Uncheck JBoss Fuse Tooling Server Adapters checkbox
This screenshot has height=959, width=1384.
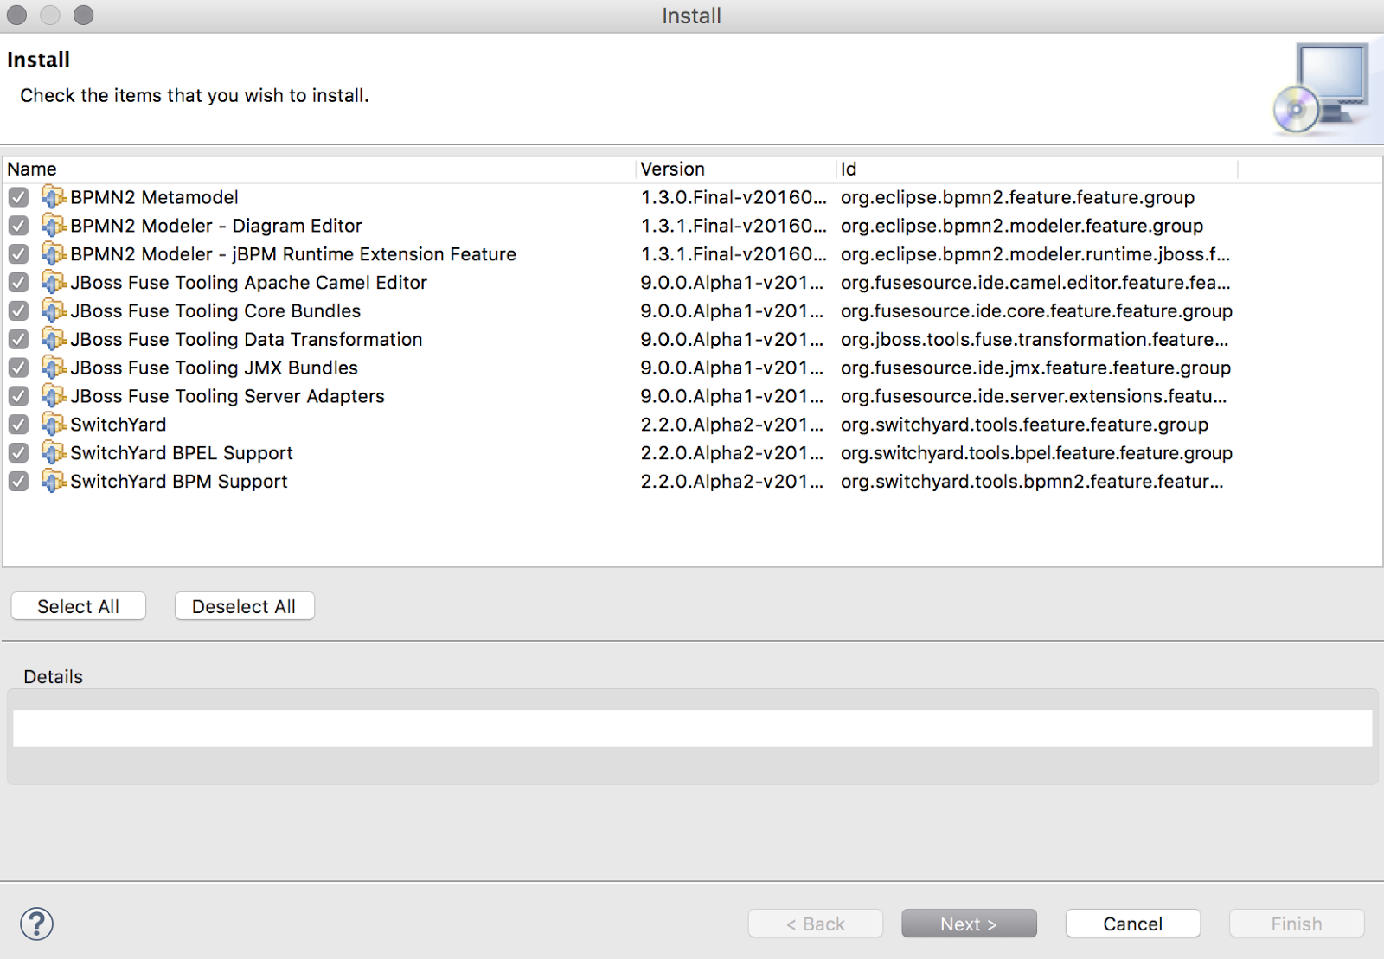point(18,396)
